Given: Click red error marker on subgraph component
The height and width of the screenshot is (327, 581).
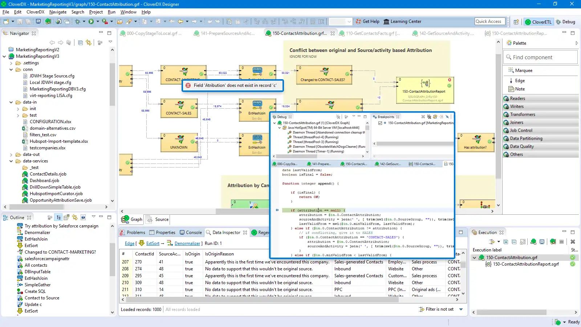Looking at the screenshot, I should pyautogui.click(x=450, y=80).
